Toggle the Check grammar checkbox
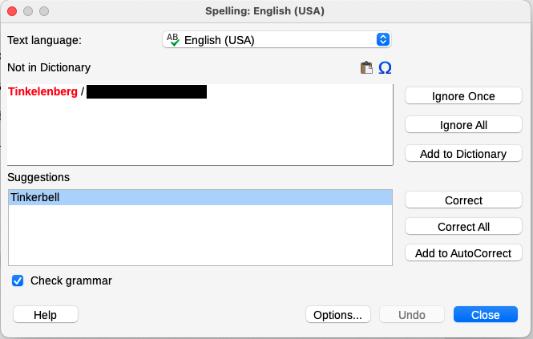The image size is (533, 339). pos(18,280)
